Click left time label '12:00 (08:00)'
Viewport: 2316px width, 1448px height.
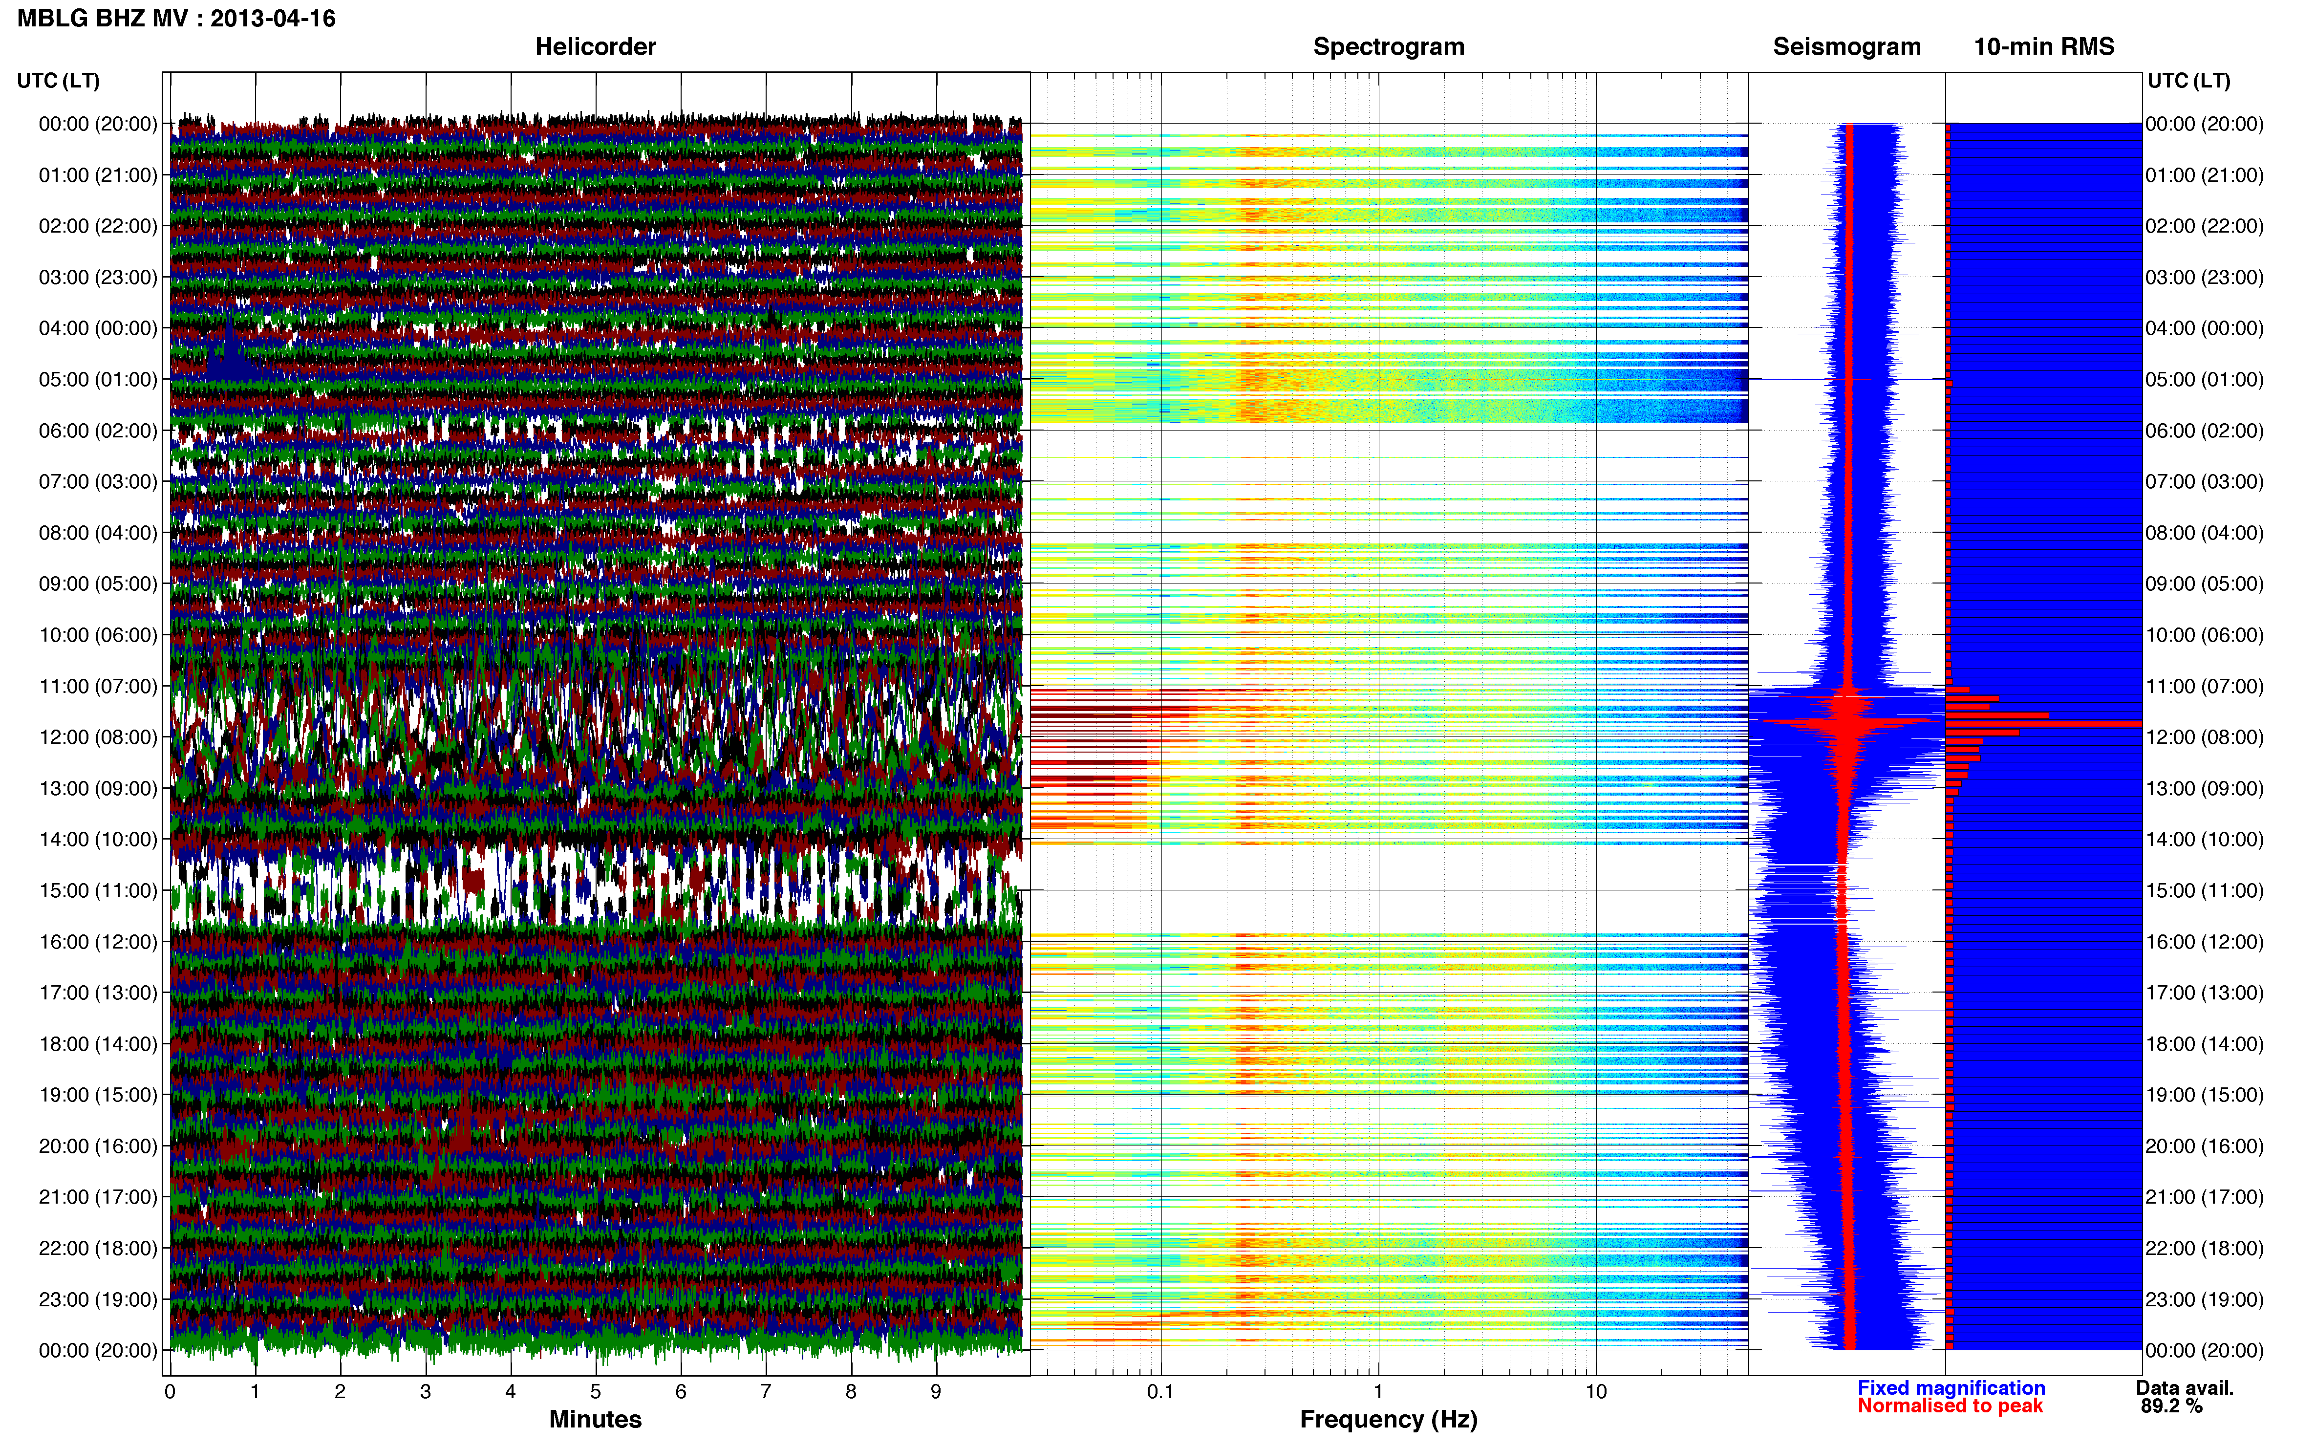[x=98, y=737]
